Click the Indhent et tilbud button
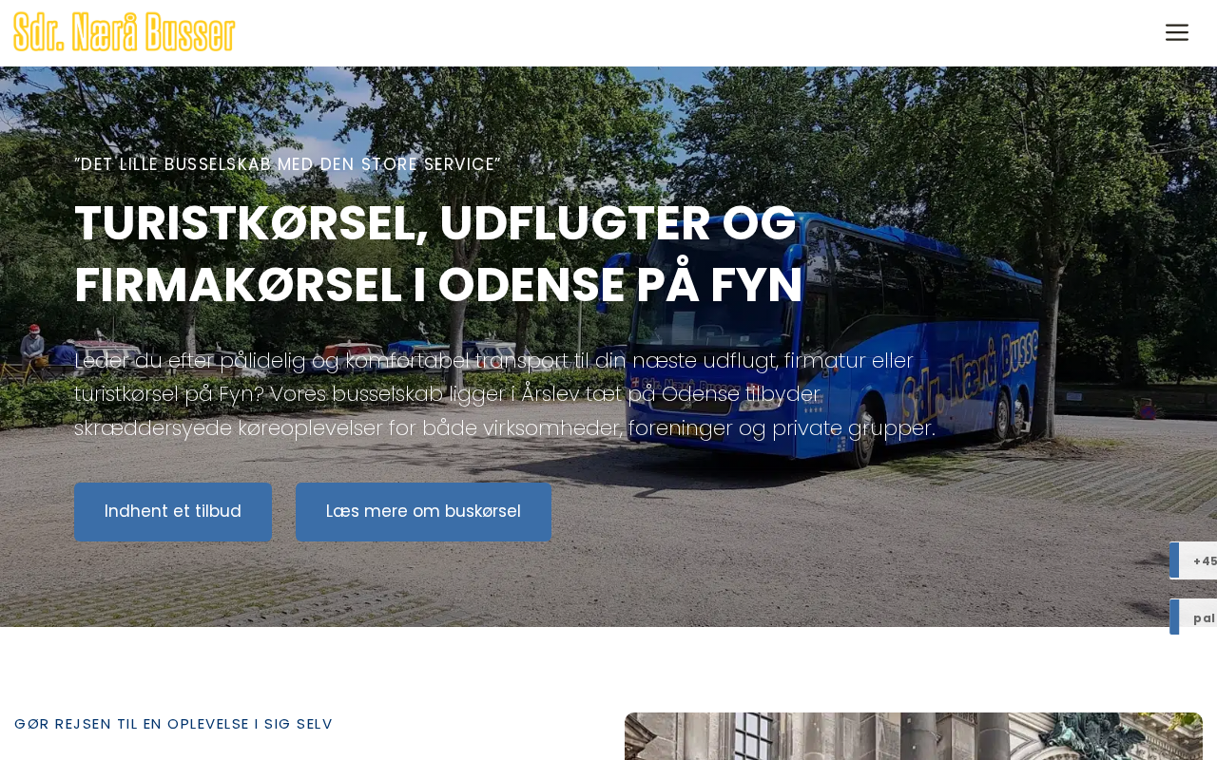1217x760 pixels. pyautogui.click(x=173, y=512)
